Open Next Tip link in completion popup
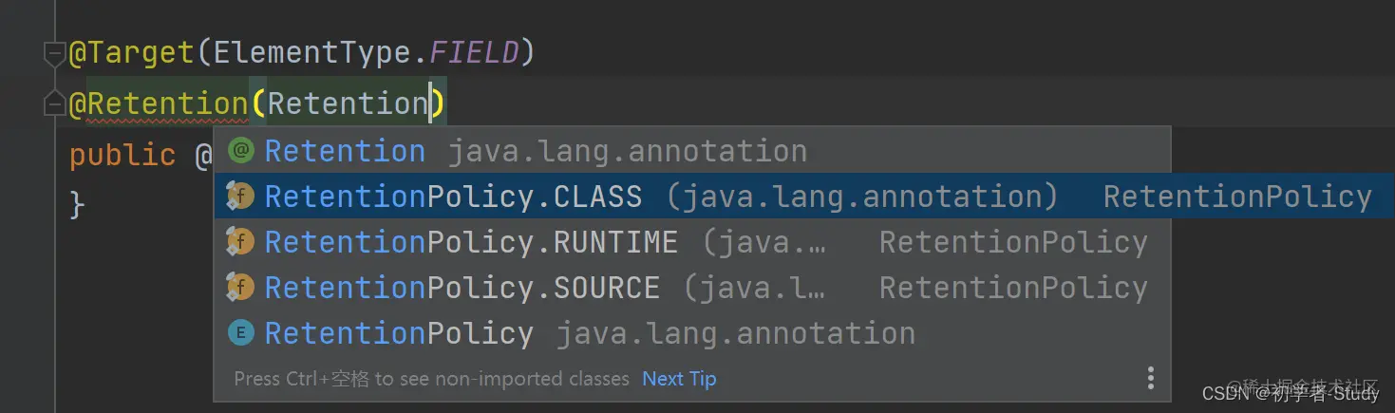Image resolution: width=1395 pixels, height=413 pixels. (679, 379)
